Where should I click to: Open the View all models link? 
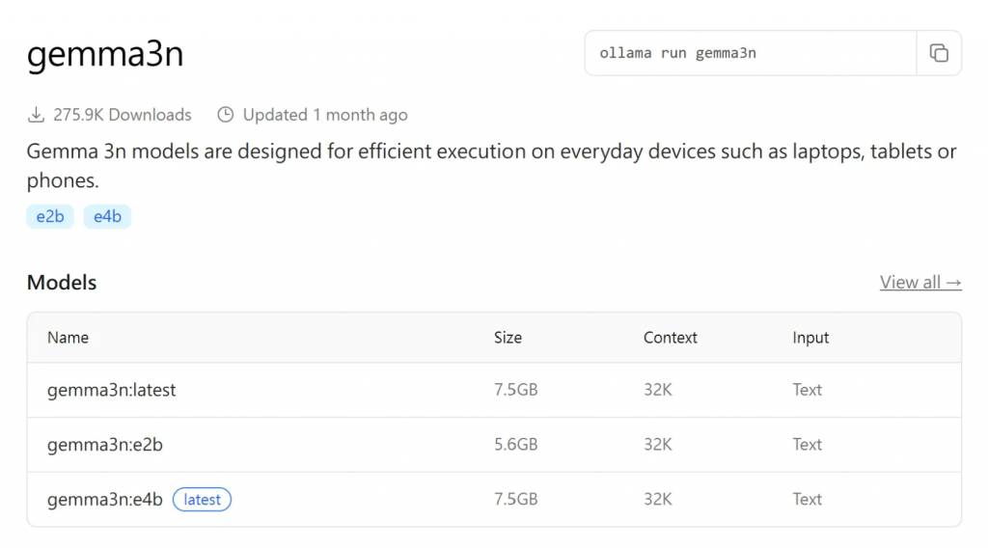pyautogui.click(x=919, y=283)
